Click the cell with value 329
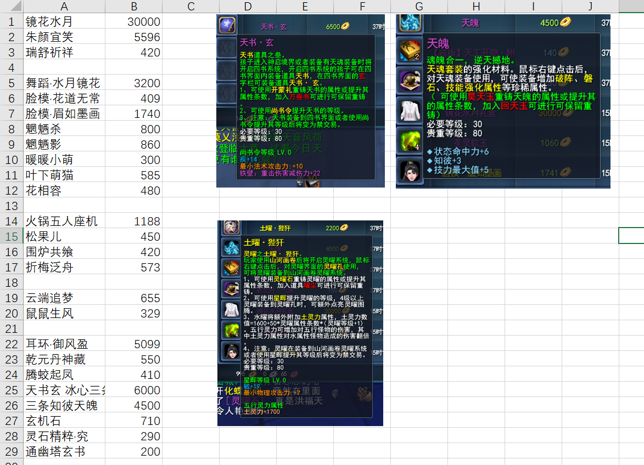644x465 pixels. point(134,313)
